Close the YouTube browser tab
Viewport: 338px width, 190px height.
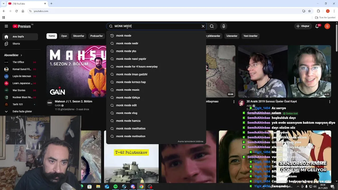[x=45, y=3]
